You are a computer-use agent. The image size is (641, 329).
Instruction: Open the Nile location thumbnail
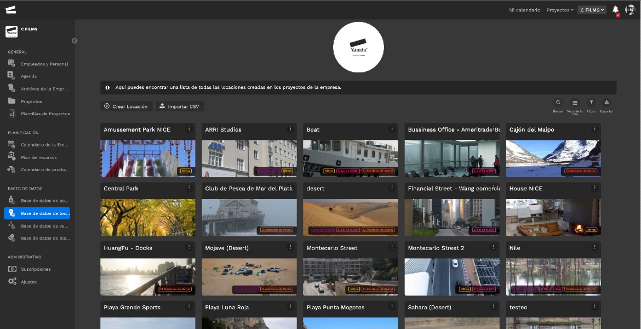pos(553,277)
